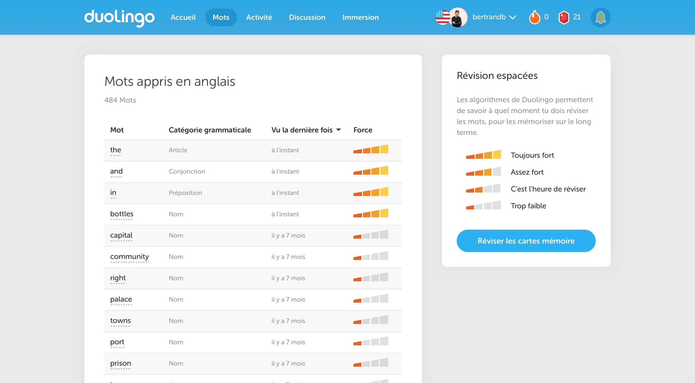The image size is (695, 383).
Task: Click the strength bars for 'prison'
Action: tap(371, 362)
